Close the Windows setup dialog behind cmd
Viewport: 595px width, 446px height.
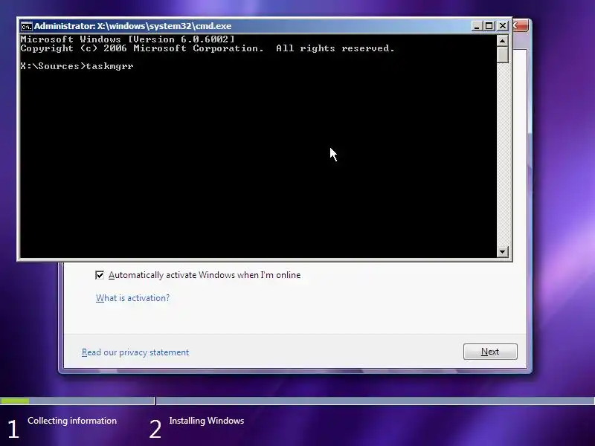520,26
